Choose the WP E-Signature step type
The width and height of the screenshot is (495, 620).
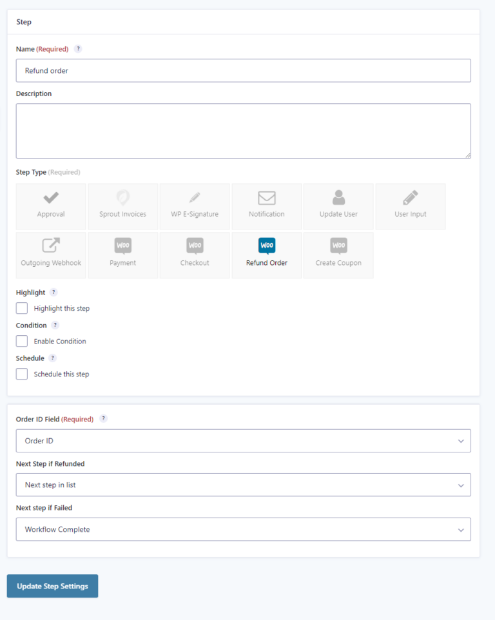(x=195, y=206)
